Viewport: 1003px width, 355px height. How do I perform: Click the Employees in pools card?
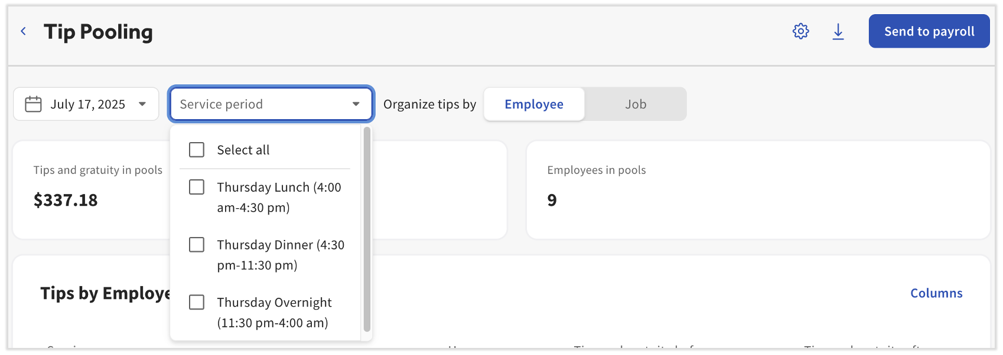tap(757, 189)
